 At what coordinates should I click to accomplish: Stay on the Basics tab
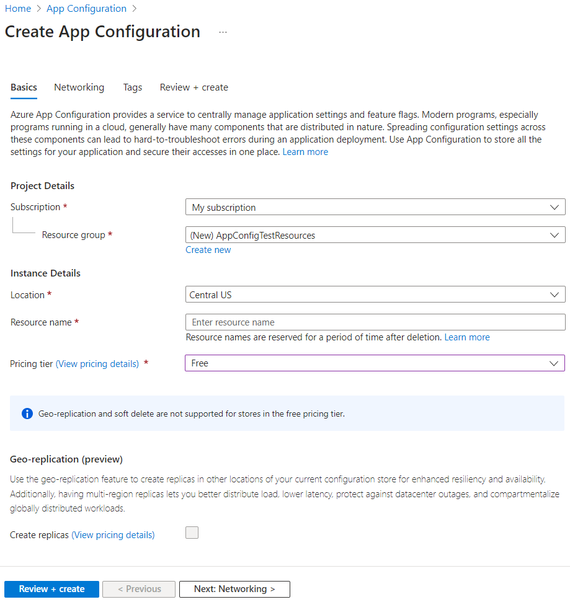(x=23, y=87)
